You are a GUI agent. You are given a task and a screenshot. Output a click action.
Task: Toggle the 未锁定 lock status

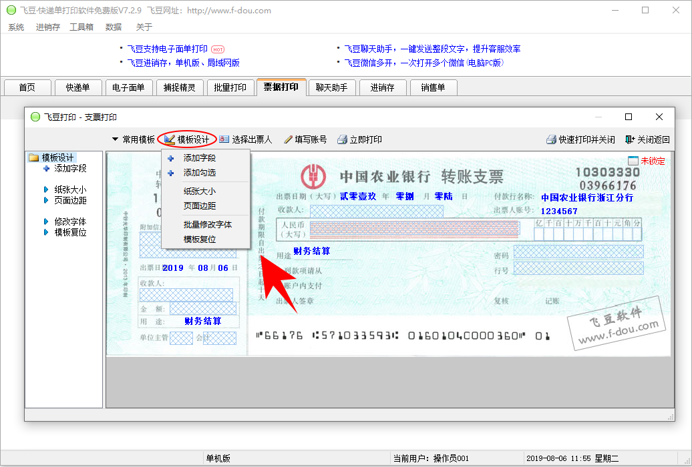click(646, 161)
